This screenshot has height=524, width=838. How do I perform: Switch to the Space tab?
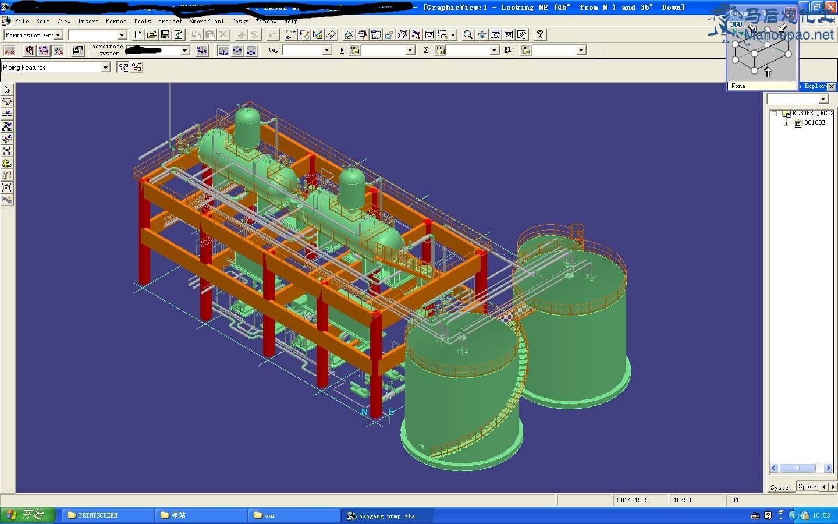pos(808,487)
